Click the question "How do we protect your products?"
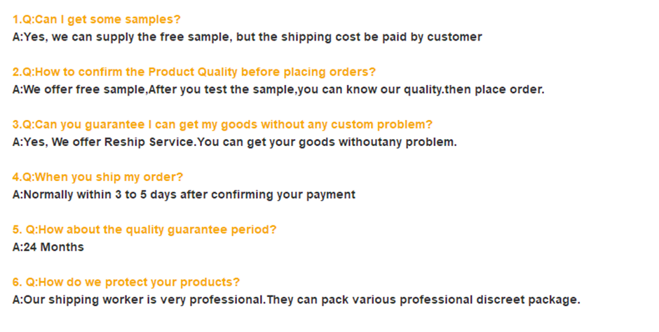Viewport: 659px width, 332px height. coord(126,282)
